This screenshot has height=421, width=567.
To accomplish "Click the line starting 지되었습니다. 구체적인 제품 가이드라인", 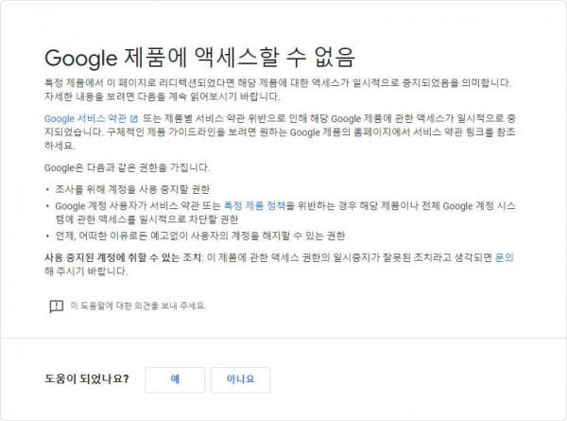I will pyautogui.click(x=280, y=132).
